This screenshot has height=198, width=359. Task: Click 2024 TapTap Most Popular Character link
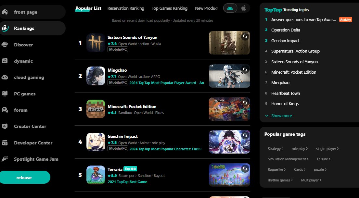166,149
